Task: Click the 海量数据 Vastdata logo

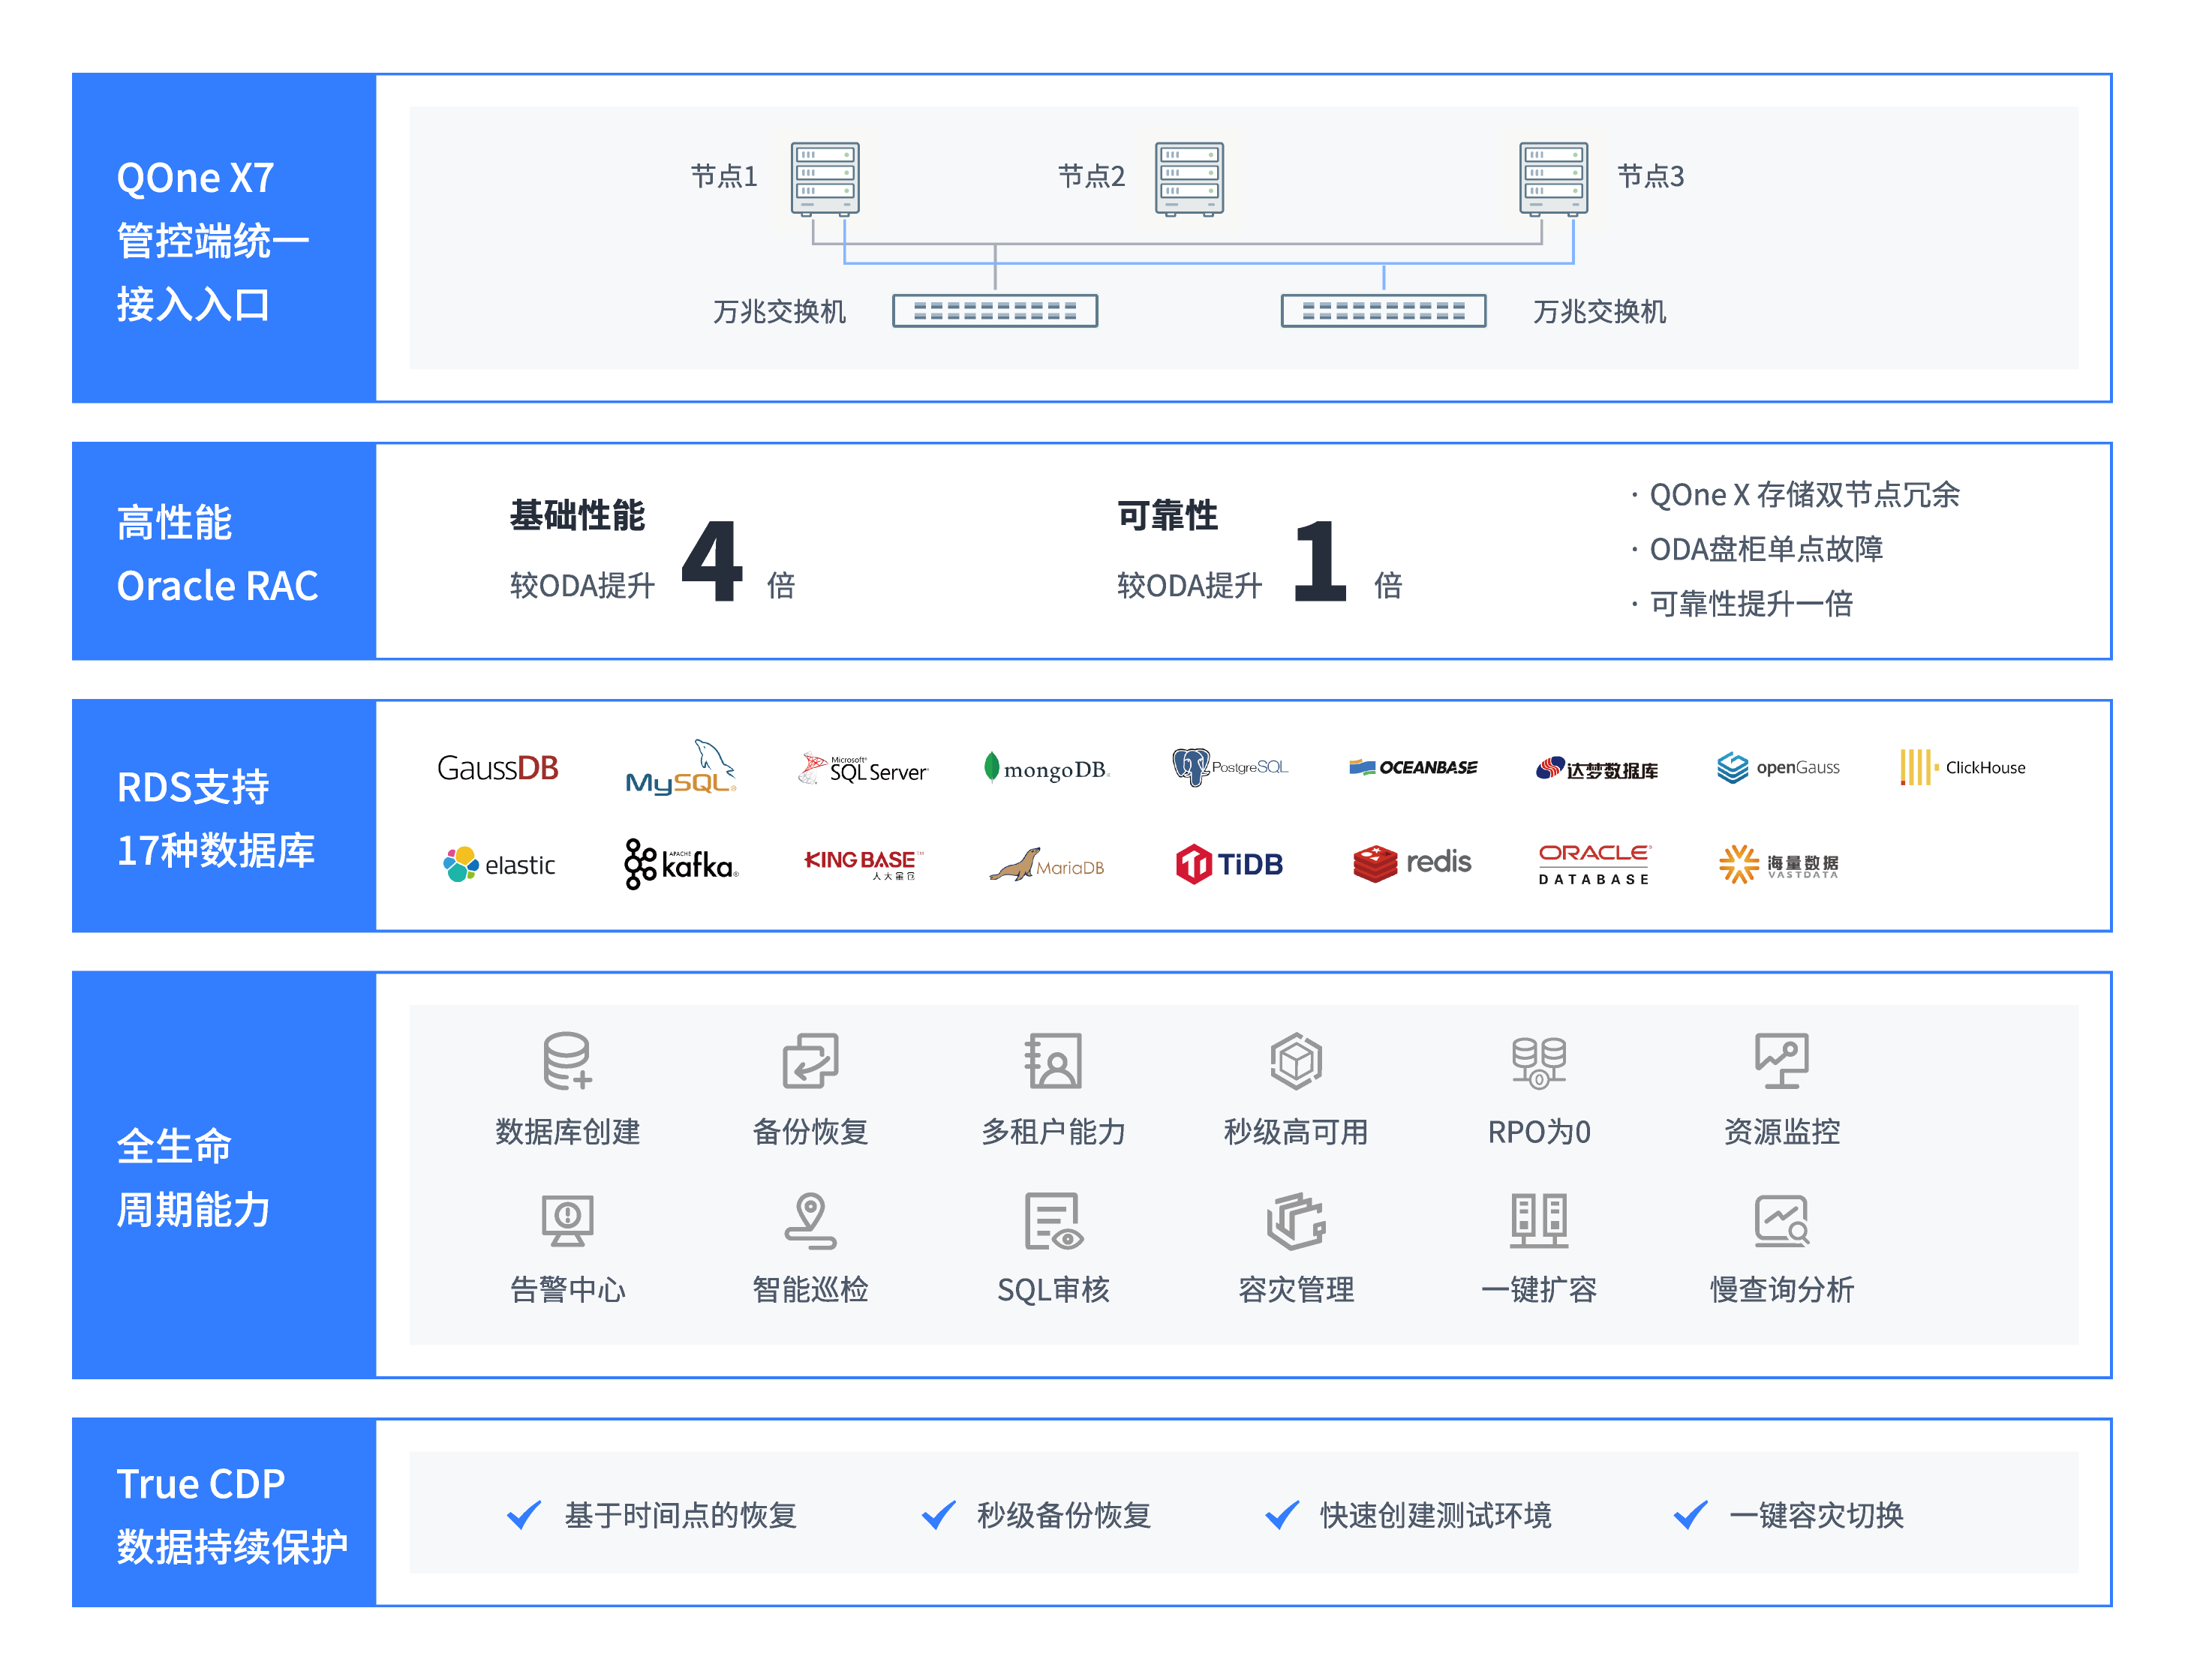Action: (1778, 864)
